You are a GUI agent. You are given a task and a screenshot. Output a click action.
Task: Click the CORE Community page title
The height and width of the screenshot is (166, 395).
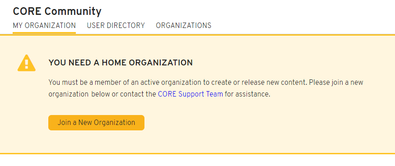[x=57, y=12]
